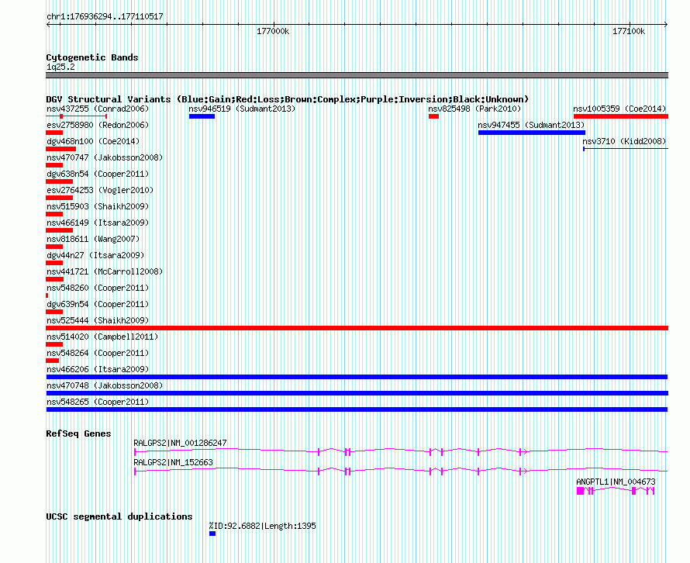The height and width of the screenshot is (563, 690).
Task: Click the UCSC segmental duplications track title
Action: pos(119,516)
